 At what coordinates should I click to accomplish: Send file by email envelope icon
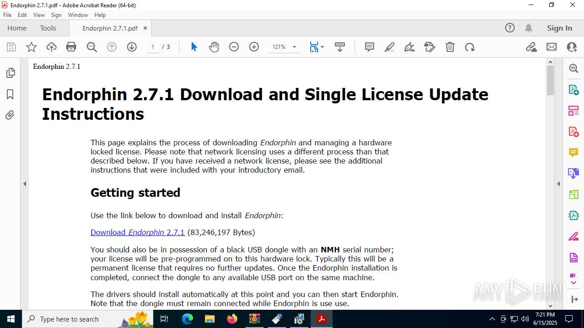pos(552,47)
